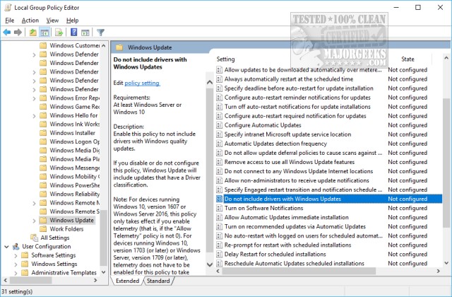The height and width of the screenshot is (297, 452).
Task: Toggle the Show/Hide action pane icon
Action: pos(85,33)
